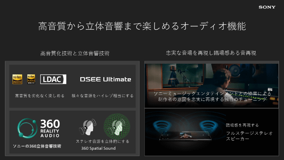The height and width of the screenshot is (160, 284).
Task: Click the 360 Spatial Sound label
Action: coord(98,148)
